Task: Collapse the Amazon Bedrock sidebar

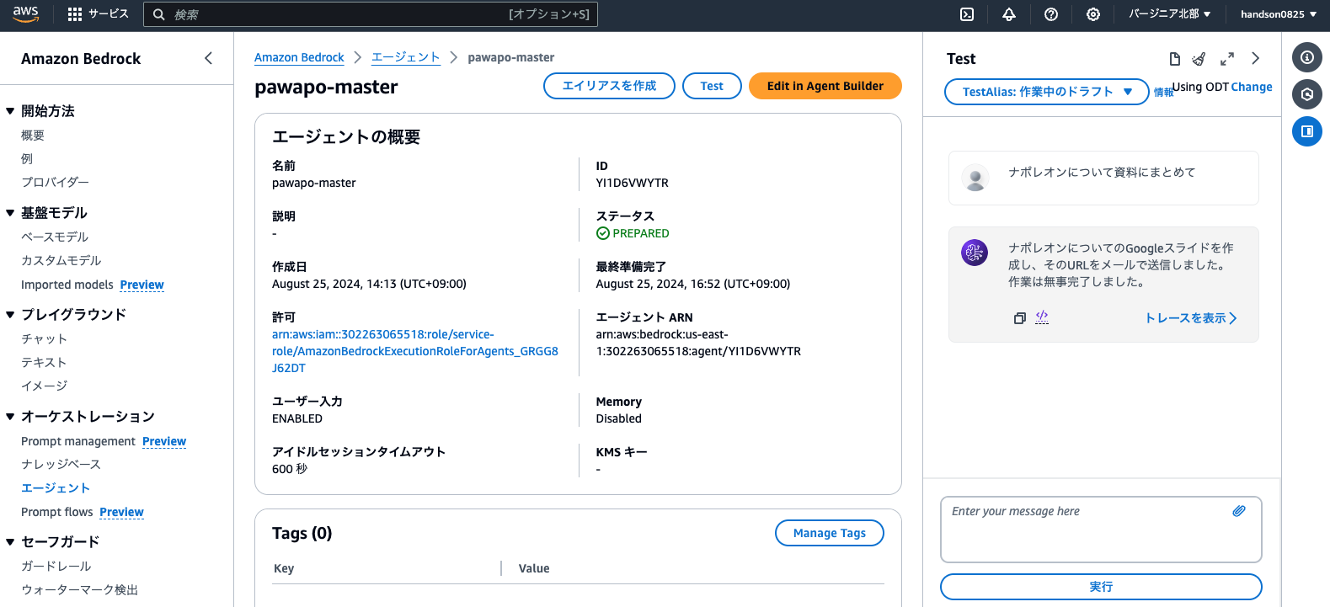Action: [208, 58]
